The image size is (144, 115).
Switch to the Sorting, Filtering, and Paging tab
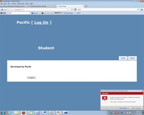[x=14, y=6]
